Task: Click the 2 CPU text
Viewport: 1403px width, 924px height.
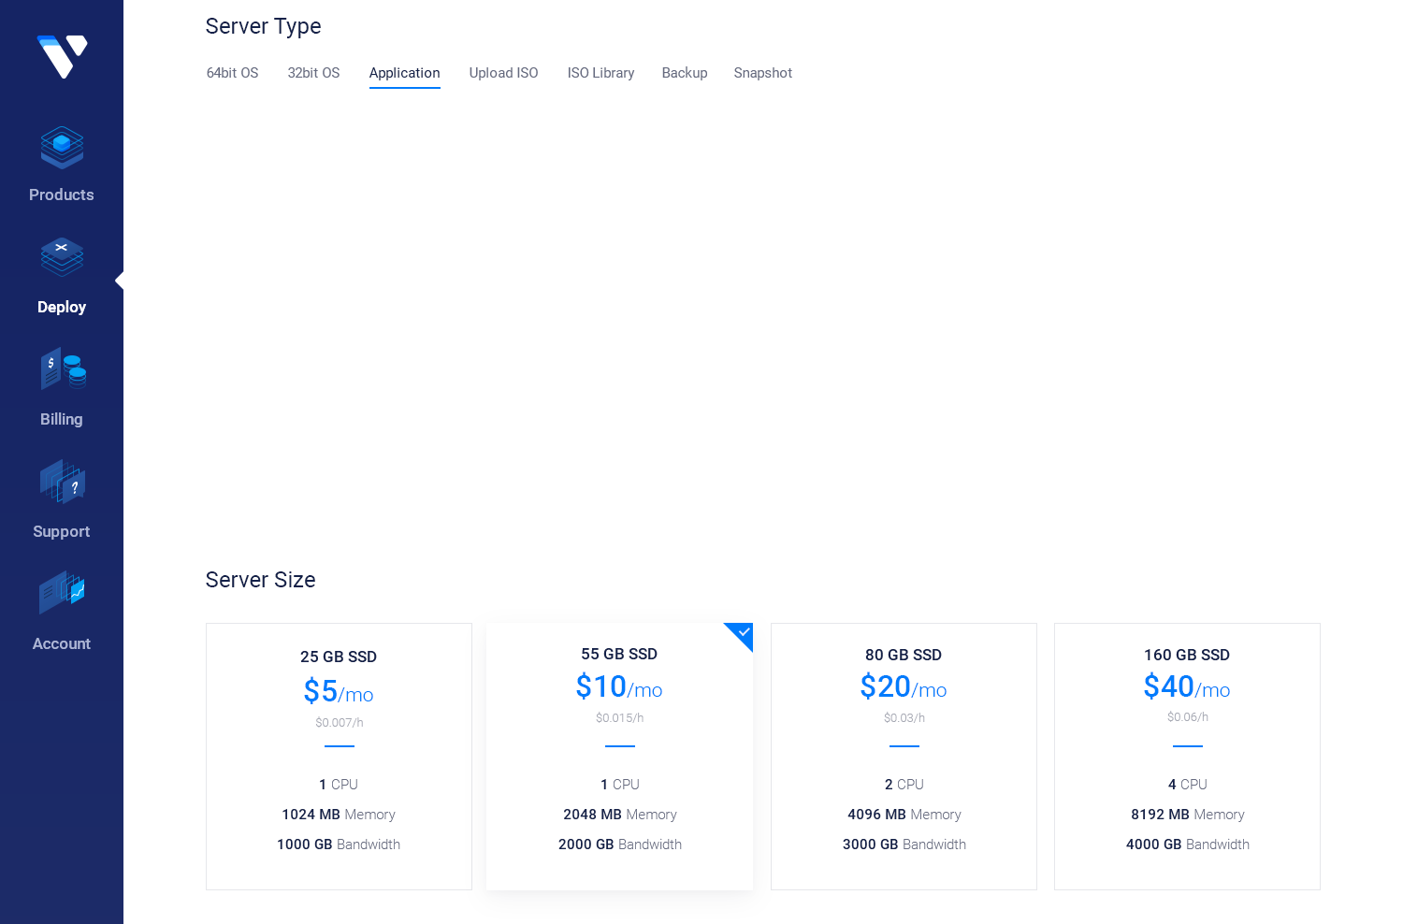Action: tap(904, 785)
